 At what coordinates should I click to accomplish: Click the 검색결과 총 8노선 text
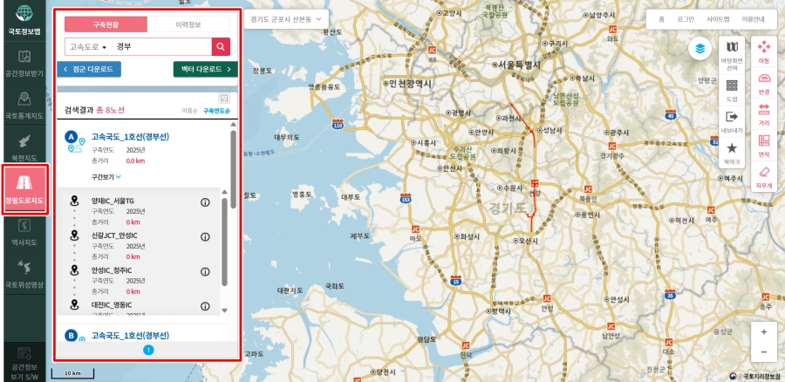[x=94, y=110]
